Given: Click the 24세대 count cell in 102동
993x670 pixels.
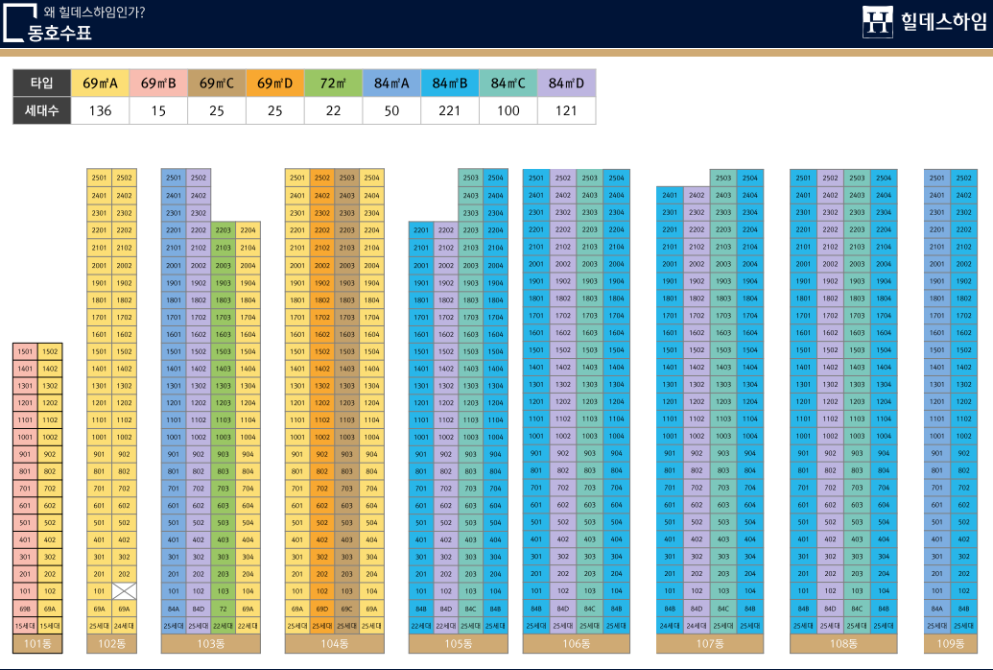Looking at the screenshot, I should 124,626.
